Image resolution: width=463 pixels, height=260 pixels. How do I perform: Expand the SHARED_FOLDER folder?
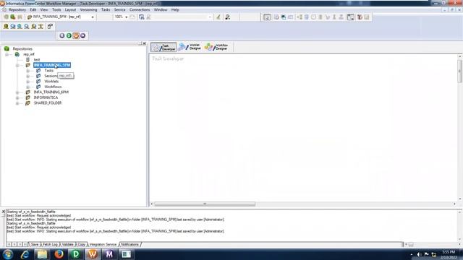[x=17, y=103]
